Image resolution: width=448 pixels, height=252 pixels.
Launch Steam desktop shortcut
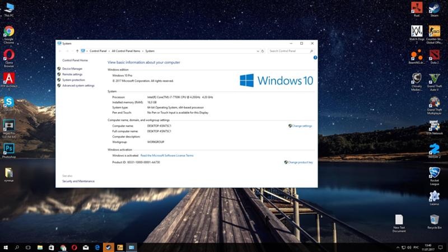click(435, 9)
